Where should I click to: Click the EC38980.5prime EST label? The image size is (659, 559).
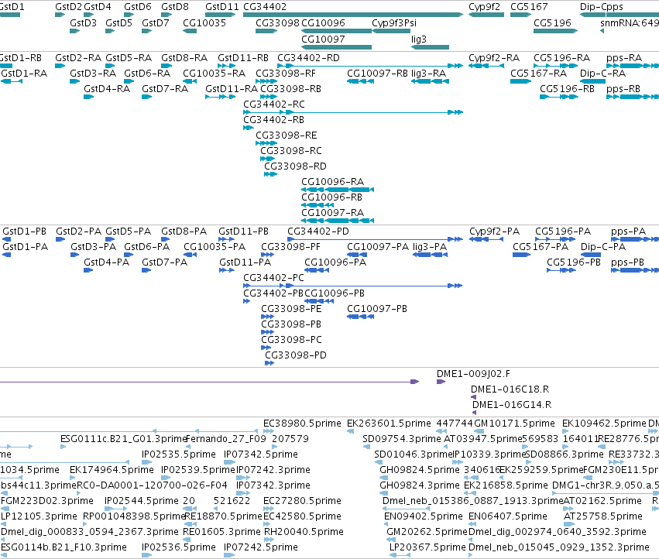[x=302, y=424]
